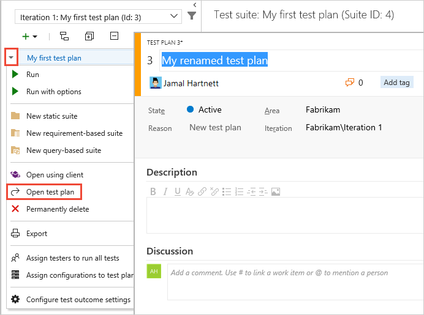Click the Italic formatting icon

pos(165,191)
